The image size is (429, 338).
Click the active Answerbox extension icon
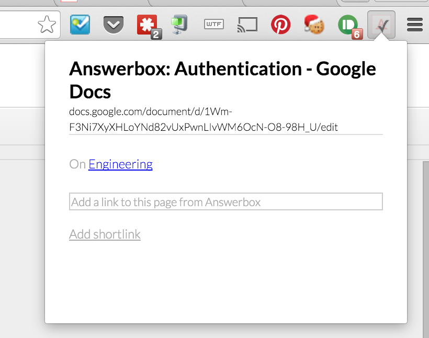tap(381, 24)
